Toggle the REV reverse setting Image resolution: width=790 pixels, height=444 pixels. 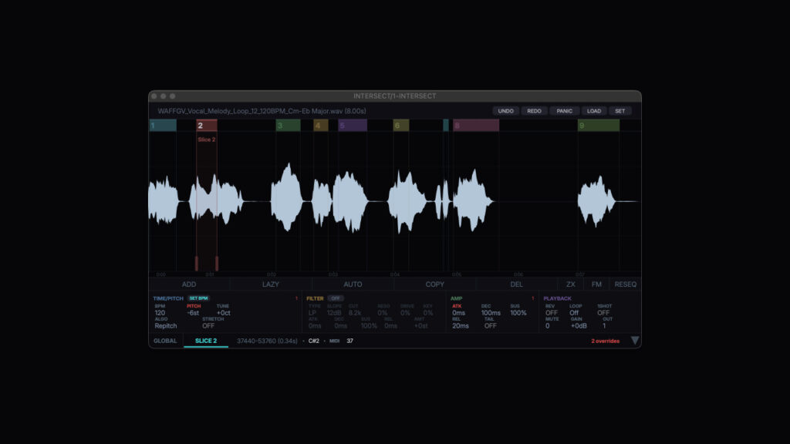(551, 313)
